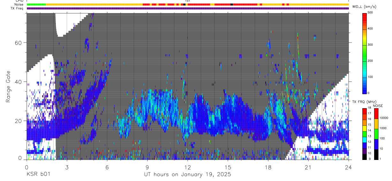Click the purple TX Freq strip above the plot
Image resolution: width=392 pixels, height=181 pixels.
(188, 8)
